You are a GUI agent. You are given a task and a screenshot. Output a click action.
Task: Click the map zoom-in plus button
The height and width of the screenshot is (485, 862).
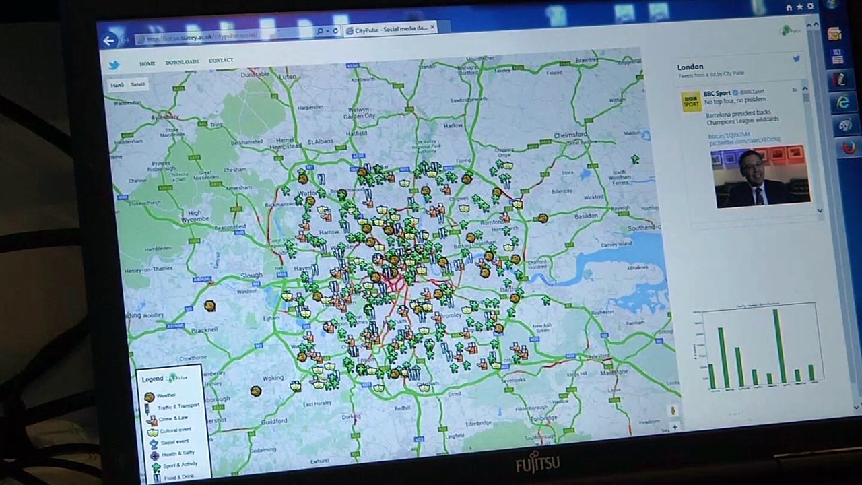click(675, 427)
